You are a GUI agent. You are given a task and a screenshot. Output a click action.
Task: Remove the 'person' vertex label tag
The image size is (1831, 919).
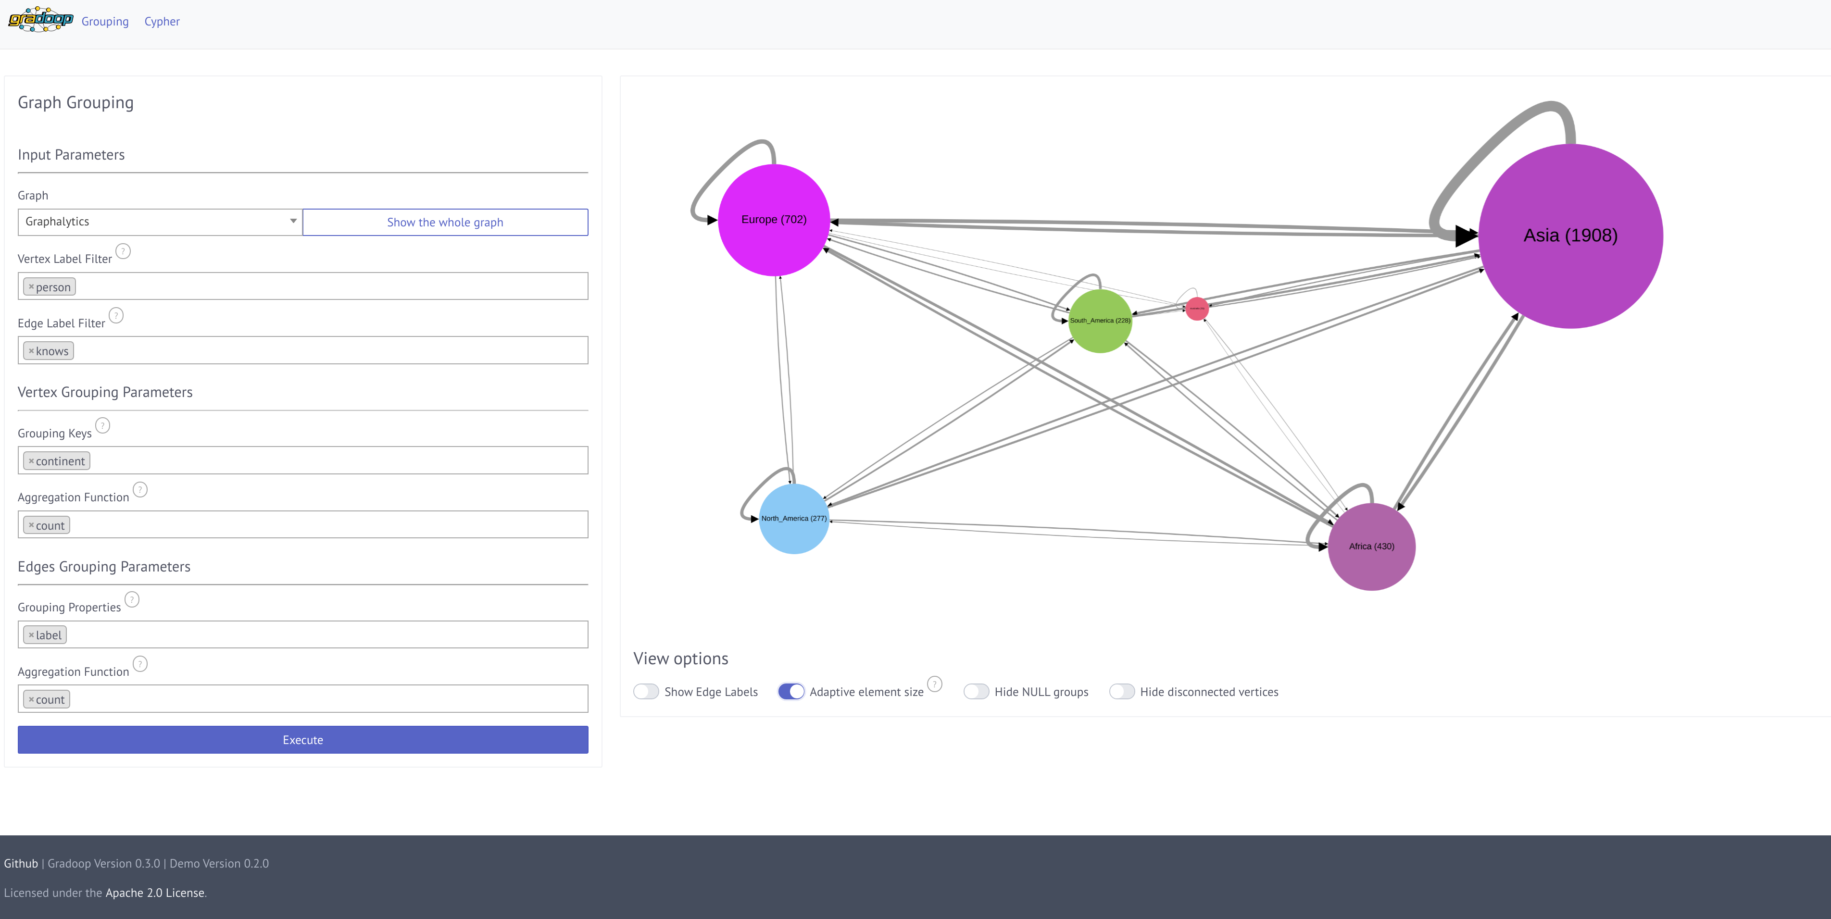pos(31,286)
